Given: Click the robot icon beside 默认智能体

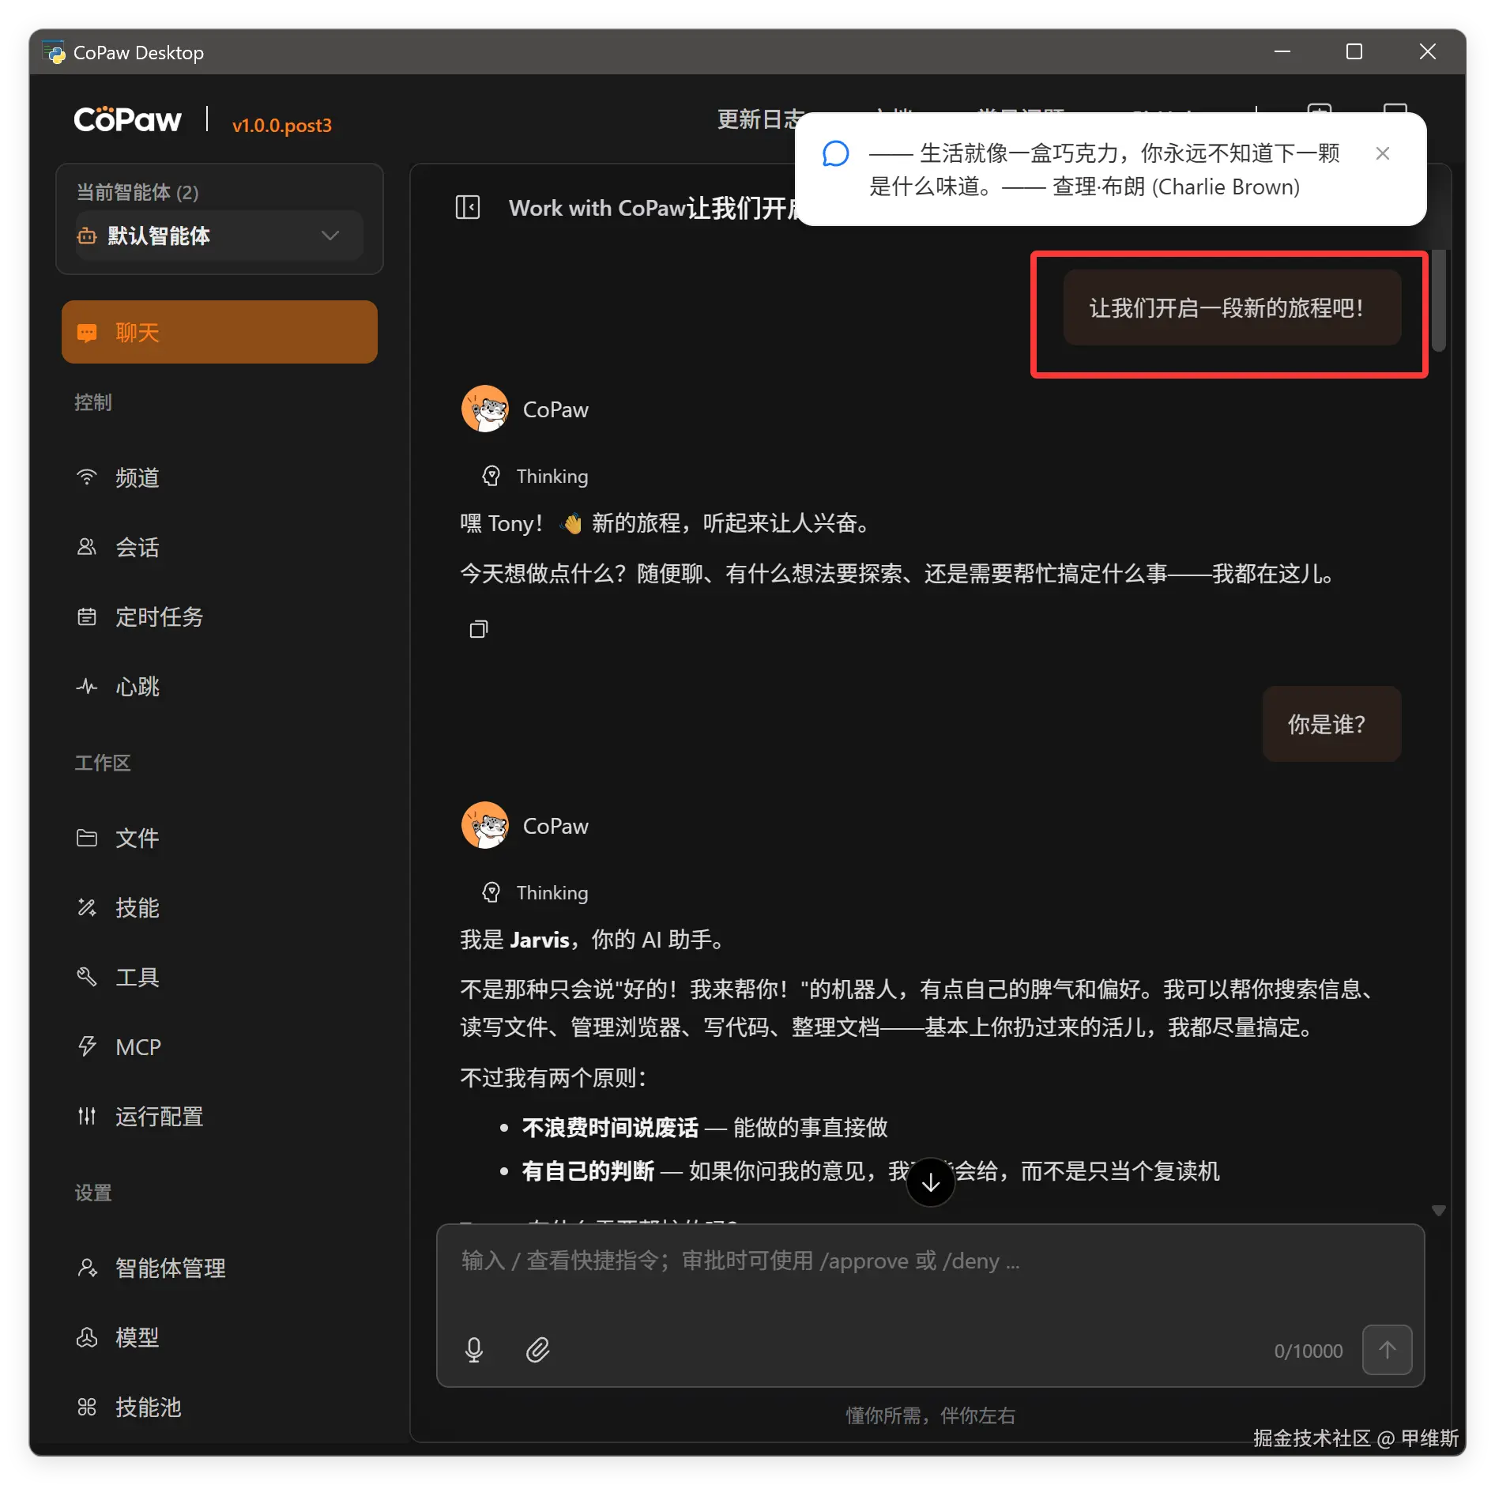Looking at the screenshot, I should 87,236.
